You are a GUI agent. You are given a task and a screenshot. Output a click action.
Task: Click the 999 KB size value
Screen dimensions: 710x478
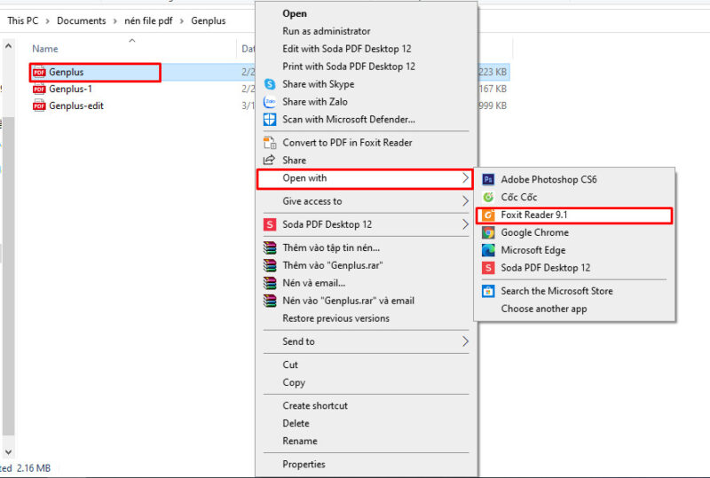(493, 106)
